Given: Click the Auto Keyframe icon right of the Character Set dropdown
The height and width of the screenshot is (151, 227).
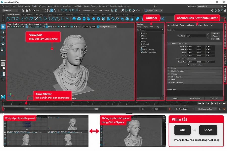Looking at the screenshot, I should pyautogui.click(x=224, y=109).
